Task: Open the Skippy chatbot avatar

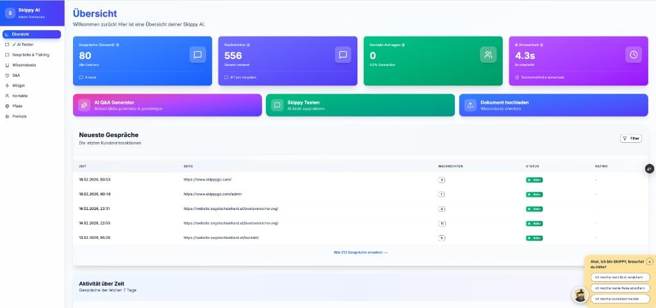Action: click(580, 295)
